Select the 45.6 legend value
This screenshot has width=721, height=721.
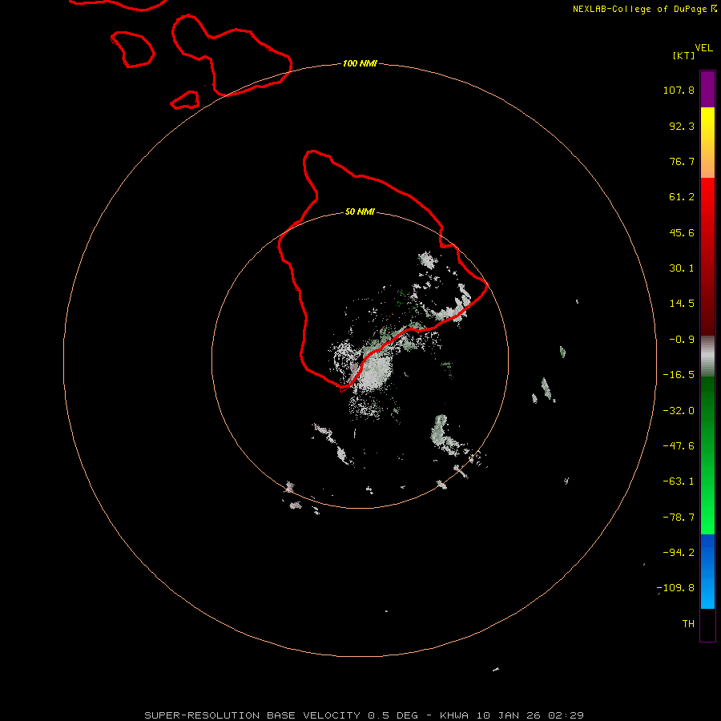[682, 232]
